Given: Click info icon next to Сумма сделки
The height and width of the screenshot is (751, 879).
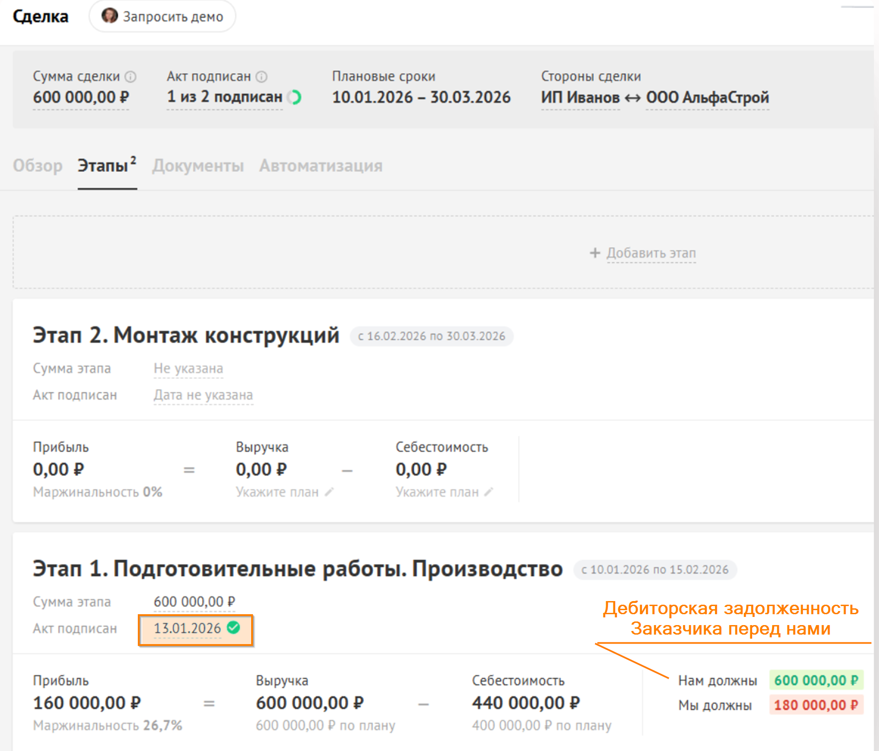Looking at the screenshot, I should (x=131, y=77).
